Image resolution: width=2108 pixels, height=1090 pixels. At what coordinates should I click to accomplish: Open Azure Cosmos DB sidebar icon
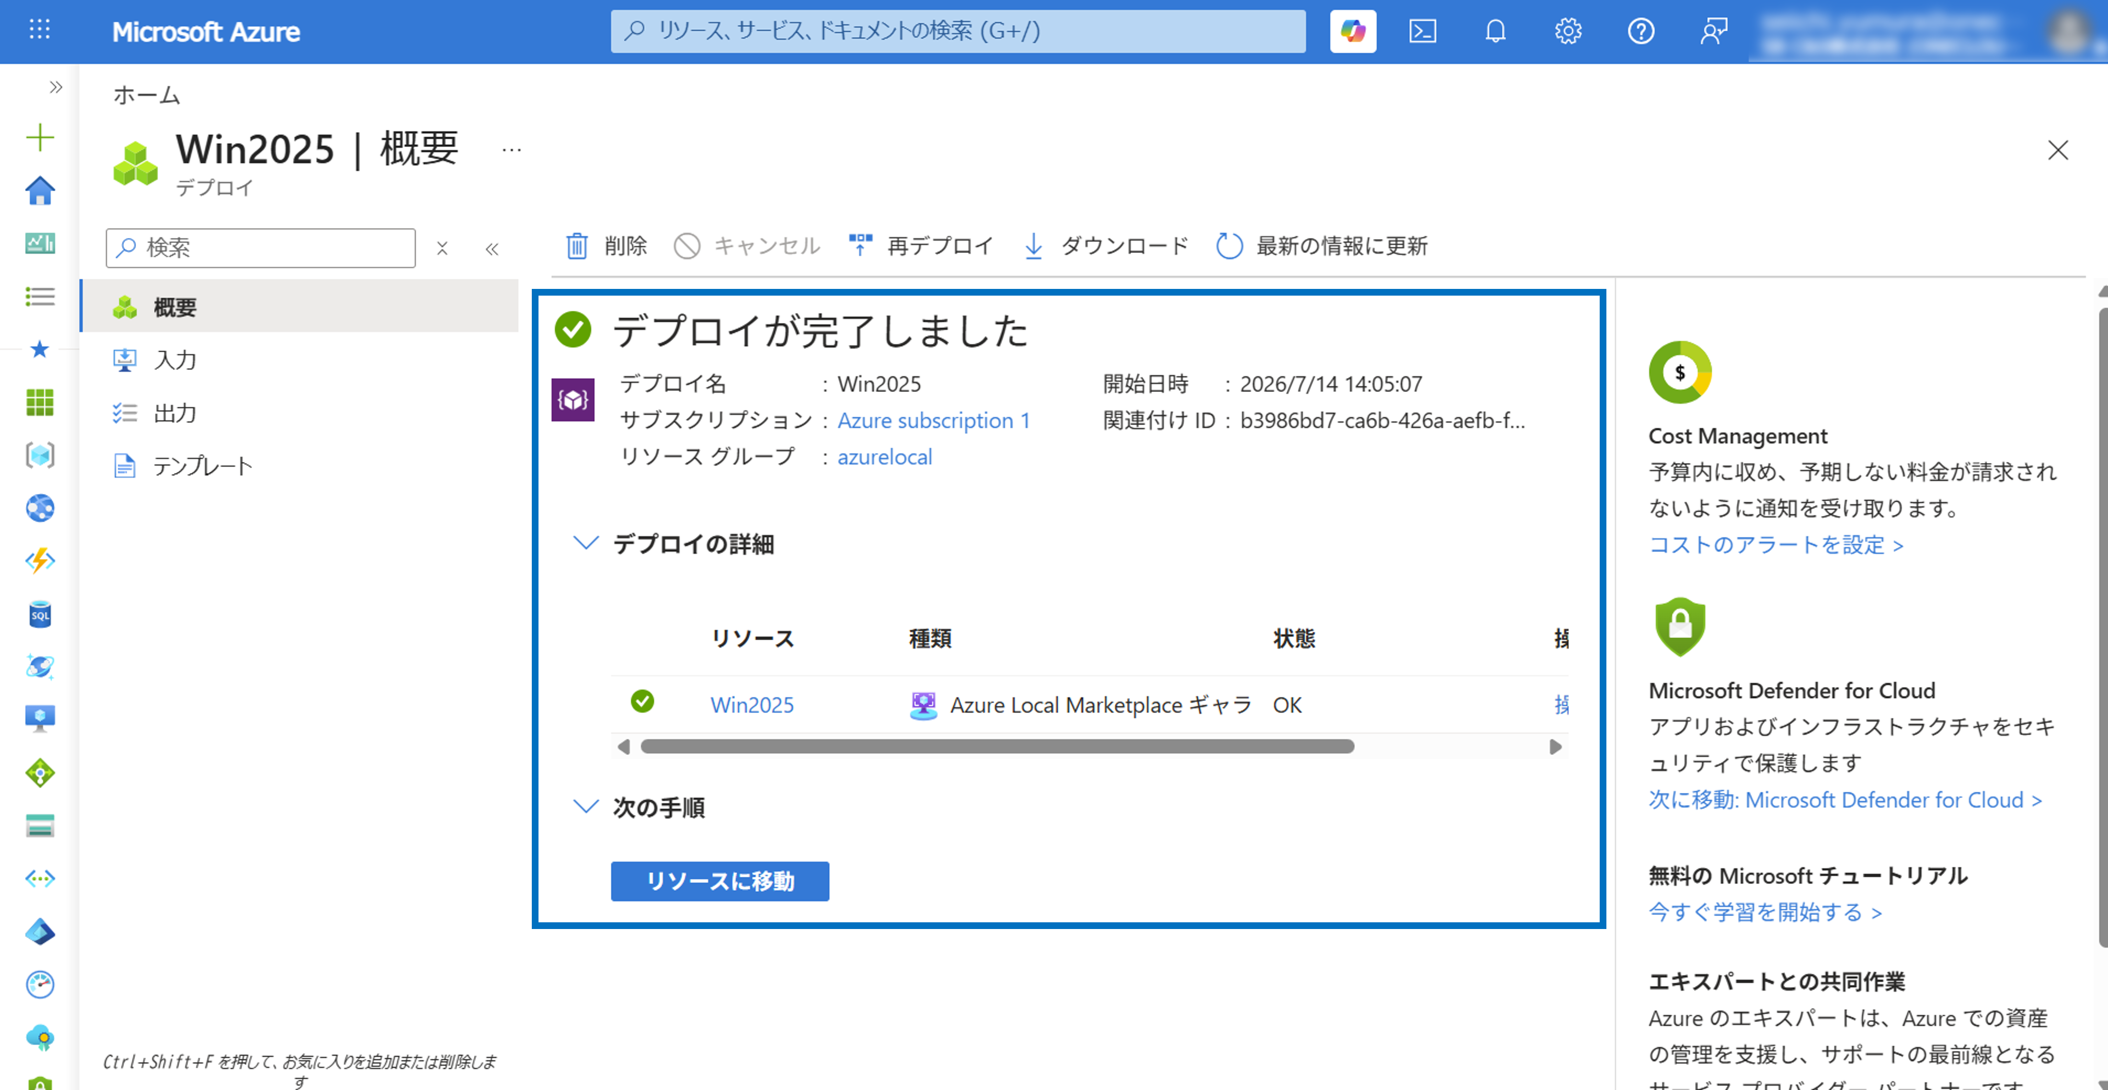39,667
